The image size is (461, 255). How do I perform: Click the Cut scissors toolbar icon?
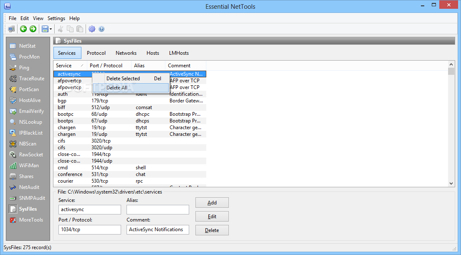pyautogui.click(x=61, y=29)
